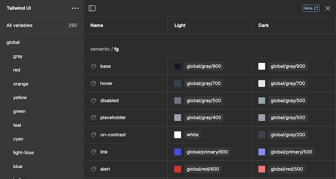This screenshot has height=179, width=336.
Task: Click Light global/gray/700 alias for hover
Action: [203, 83]
